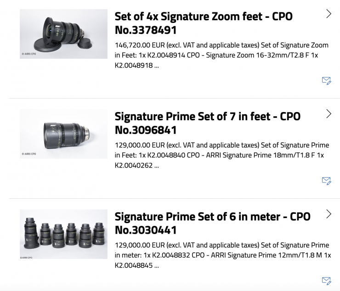
Task: Click the envelope icon for Prime Set of 7
Action: tap(326, 181)
